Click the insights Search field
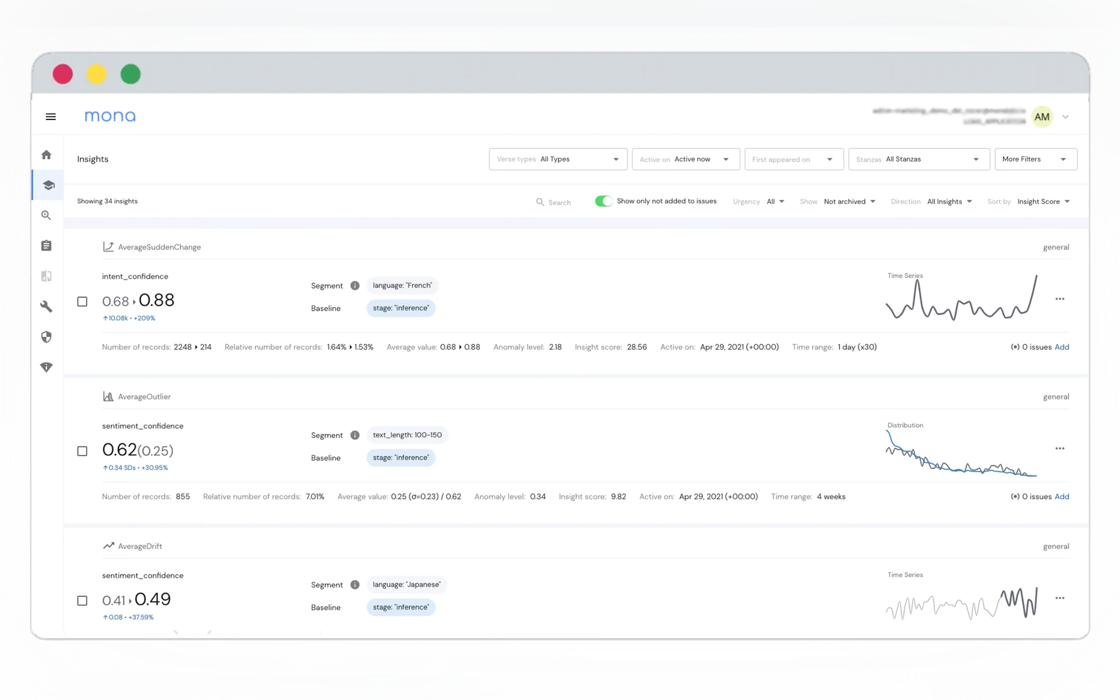1120x700 pixels. [559, 202]
